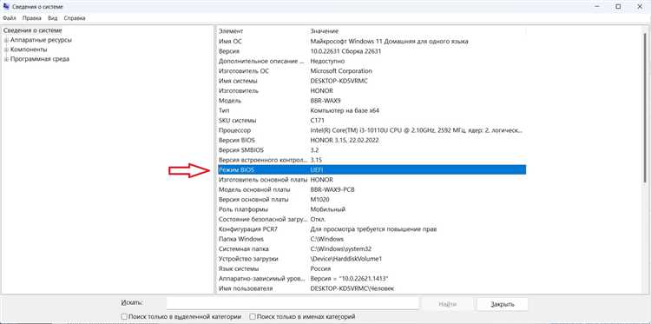Click the Закрыть button

click(503, 304)
